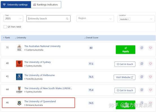Click Apply for Australian National University
The height and width of the screenshot is (112, 156).
click(x=126, y=50)
